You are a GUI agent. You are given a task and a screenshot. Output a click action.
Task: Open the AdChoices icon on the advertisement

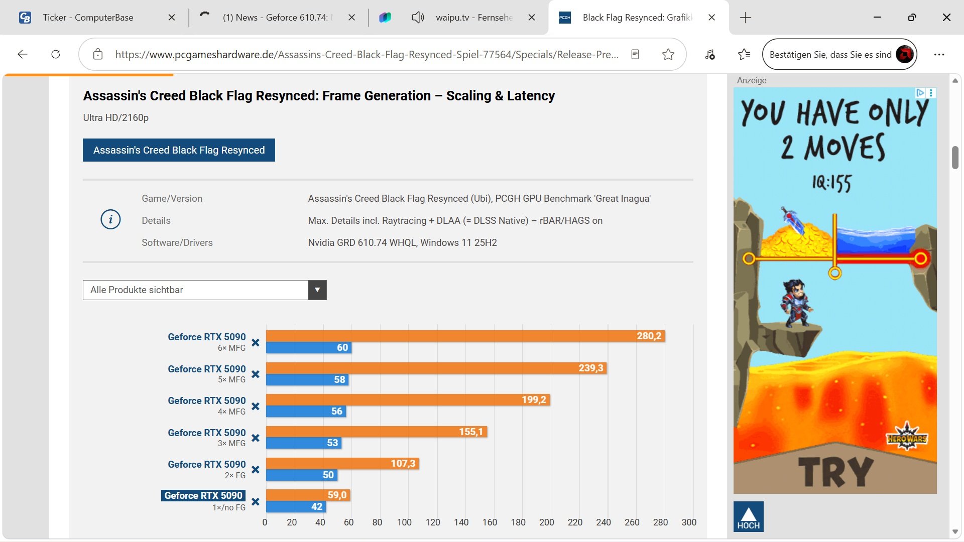pos(920,93)
